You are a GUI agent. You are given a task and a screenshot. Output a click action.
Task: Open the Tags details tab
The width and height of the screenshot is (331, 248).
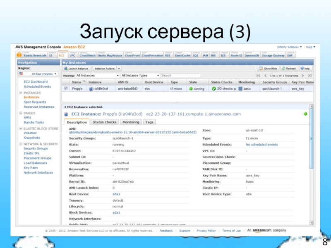(x=149, y=122)
